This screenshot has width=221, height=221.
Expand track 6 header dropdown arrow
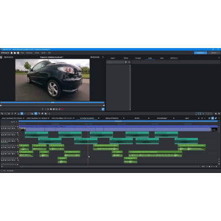click(15, 158)
